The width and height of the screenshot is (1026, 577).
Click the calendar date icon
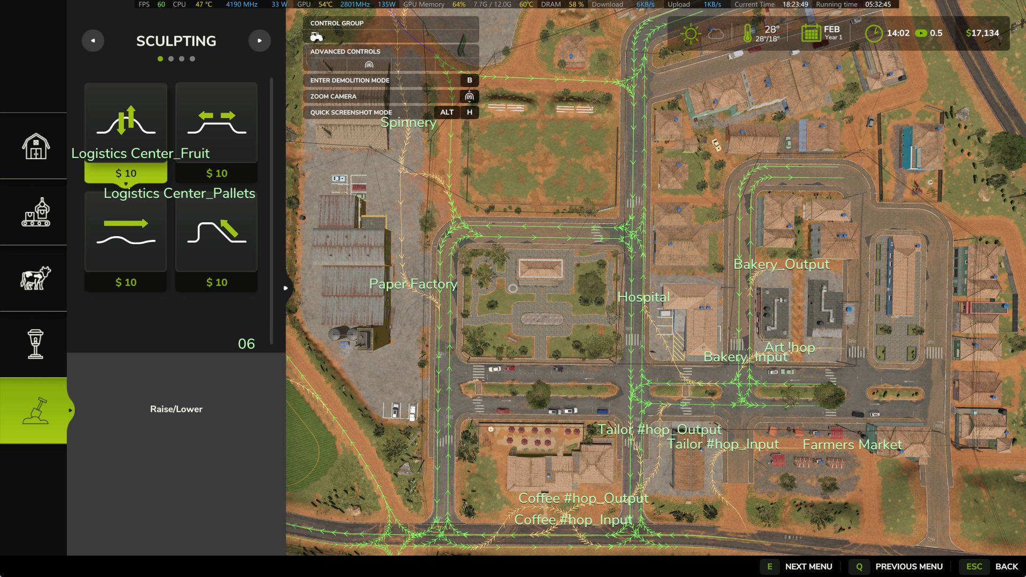tap(811, 33)
